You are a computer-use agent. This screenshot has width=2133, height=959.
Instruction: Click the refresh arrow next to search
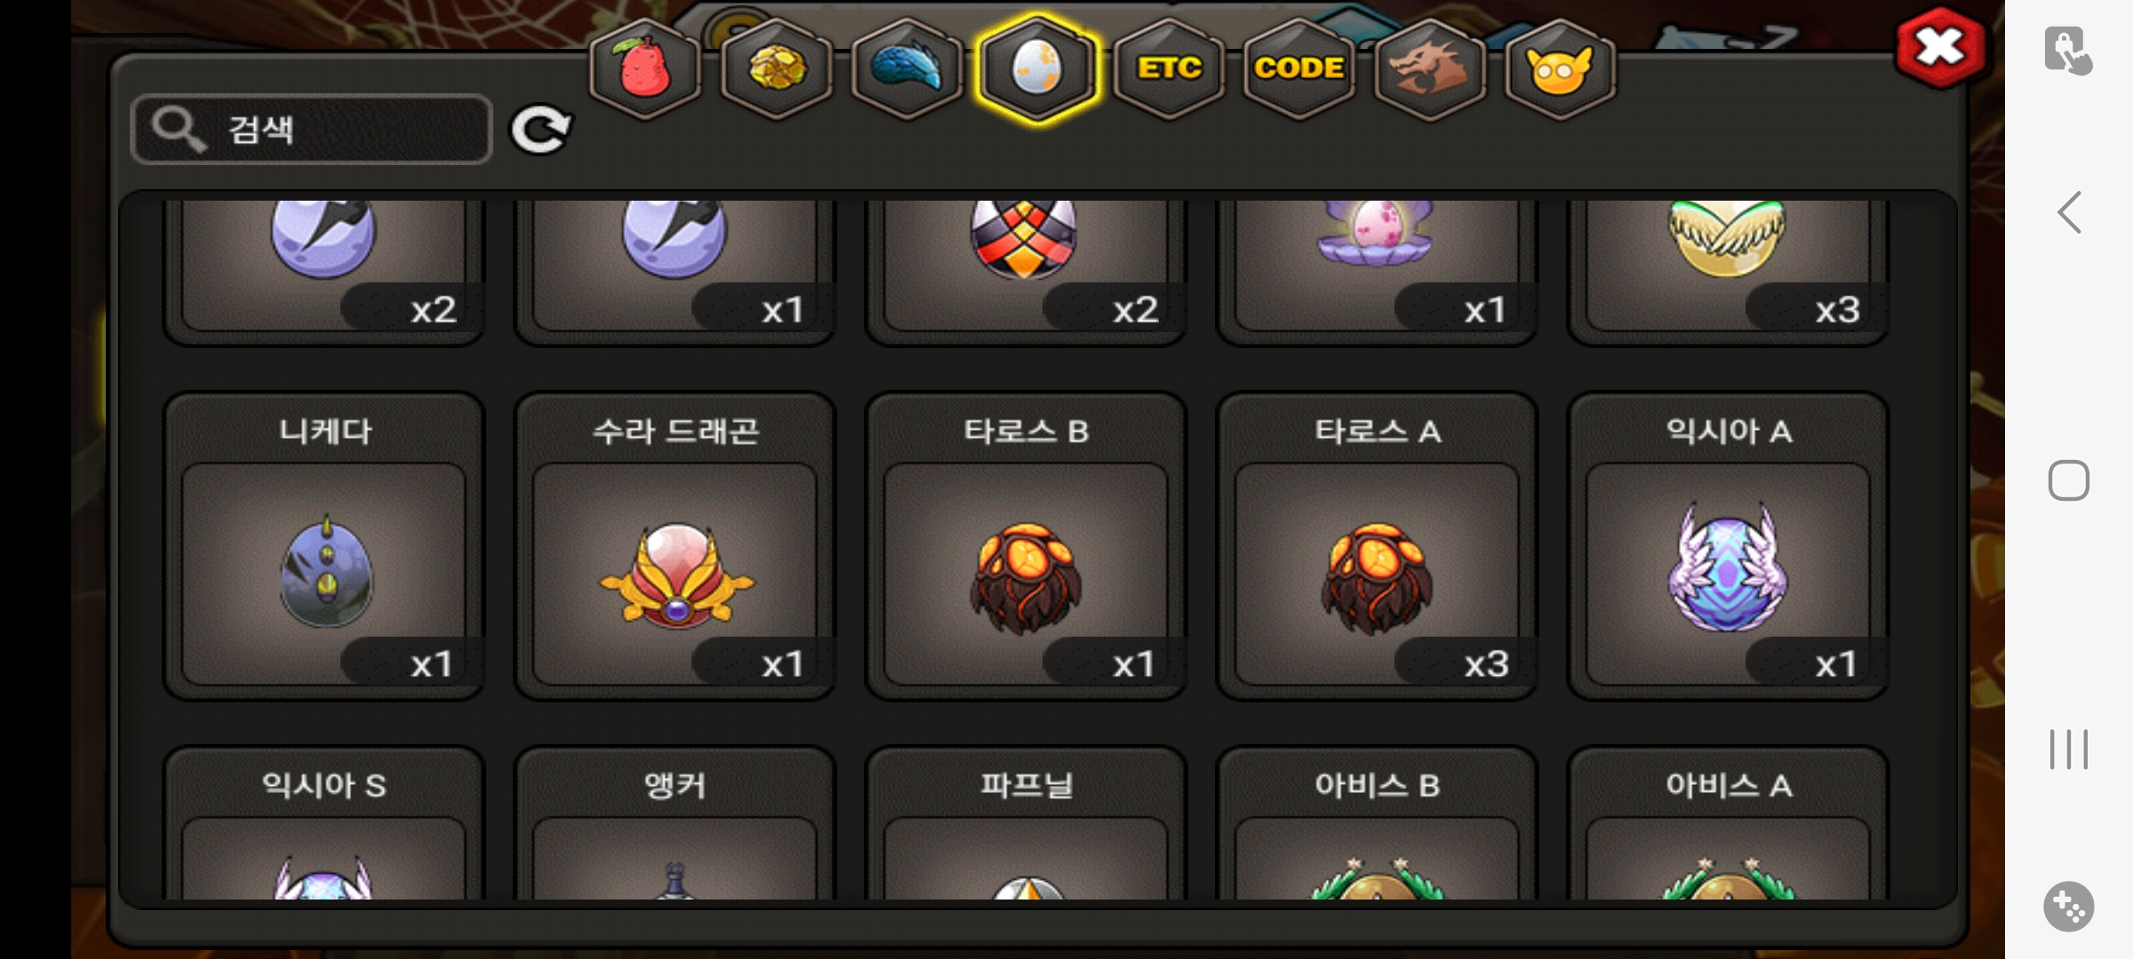pyautogui.click(x=540, y=130)
